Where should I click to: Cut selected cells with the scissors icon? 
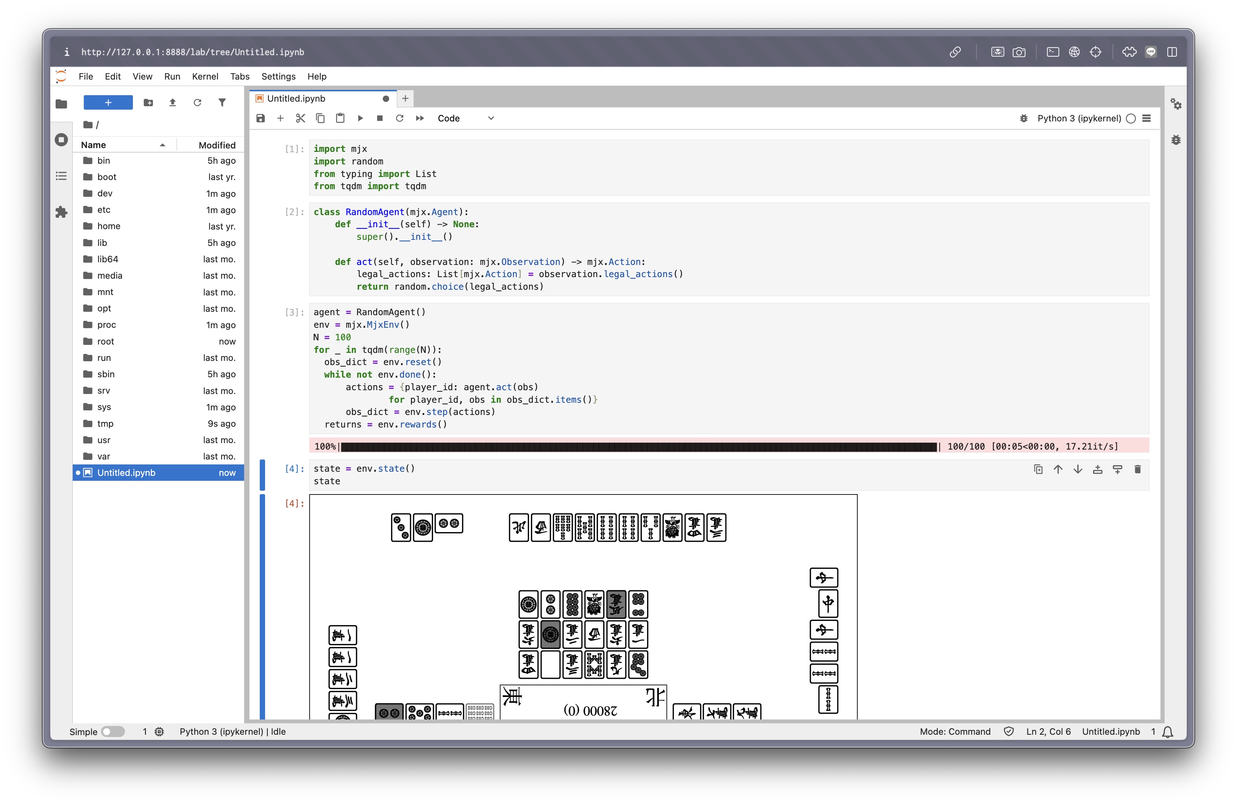300,118
